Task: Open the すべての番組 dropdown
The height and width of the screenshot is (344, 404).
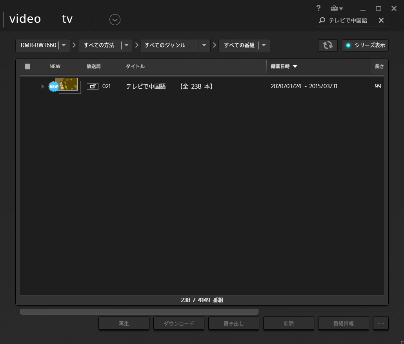Action: [x=264, y=45]
